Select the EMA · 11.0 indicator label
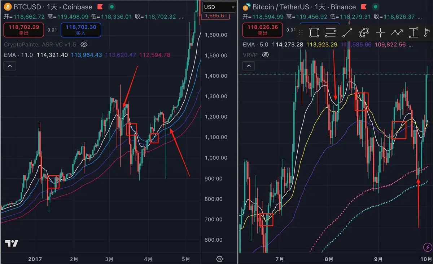Image resolution: width=433 pixels, height=264 pixels. (18, 55)
